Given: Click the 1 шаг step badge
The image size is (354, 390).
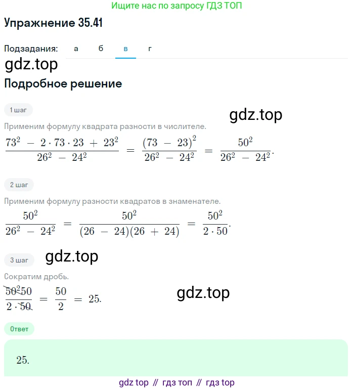Looking at the screenshot, I should pyautogui.click(x=18, y=110).
